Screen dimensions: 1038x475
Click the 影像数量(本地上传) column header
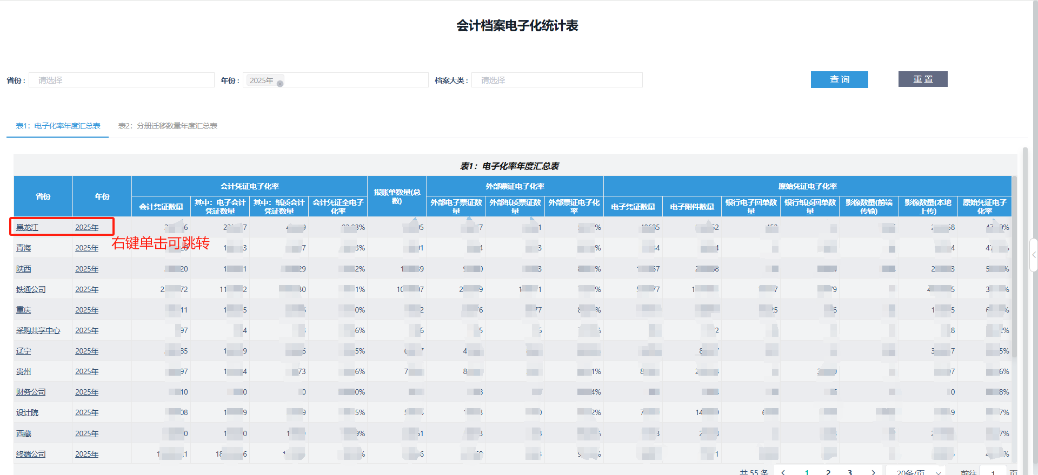(928, 207)
